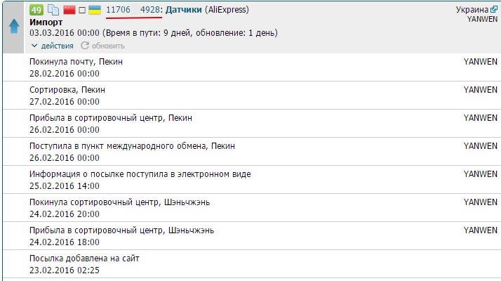Click the China flag icon
Screen dimensions: 501x281
pyautogui.click(x=69, y=11)
